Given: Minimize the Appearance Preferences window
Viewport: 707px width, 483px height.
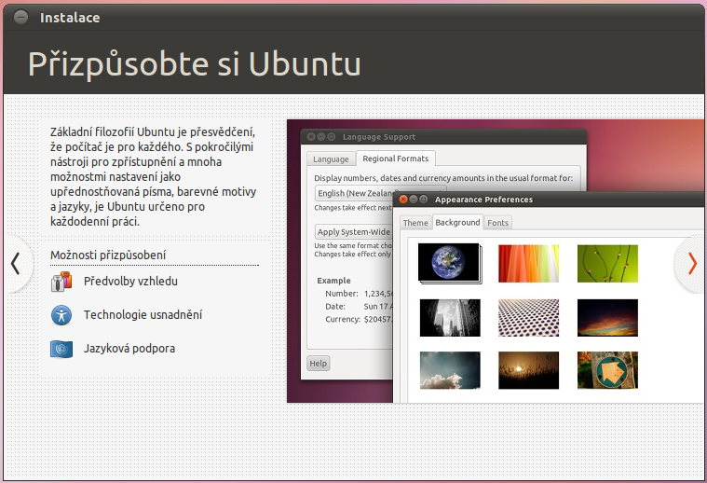Looking at the screenshot, I should tap(414, 199).
